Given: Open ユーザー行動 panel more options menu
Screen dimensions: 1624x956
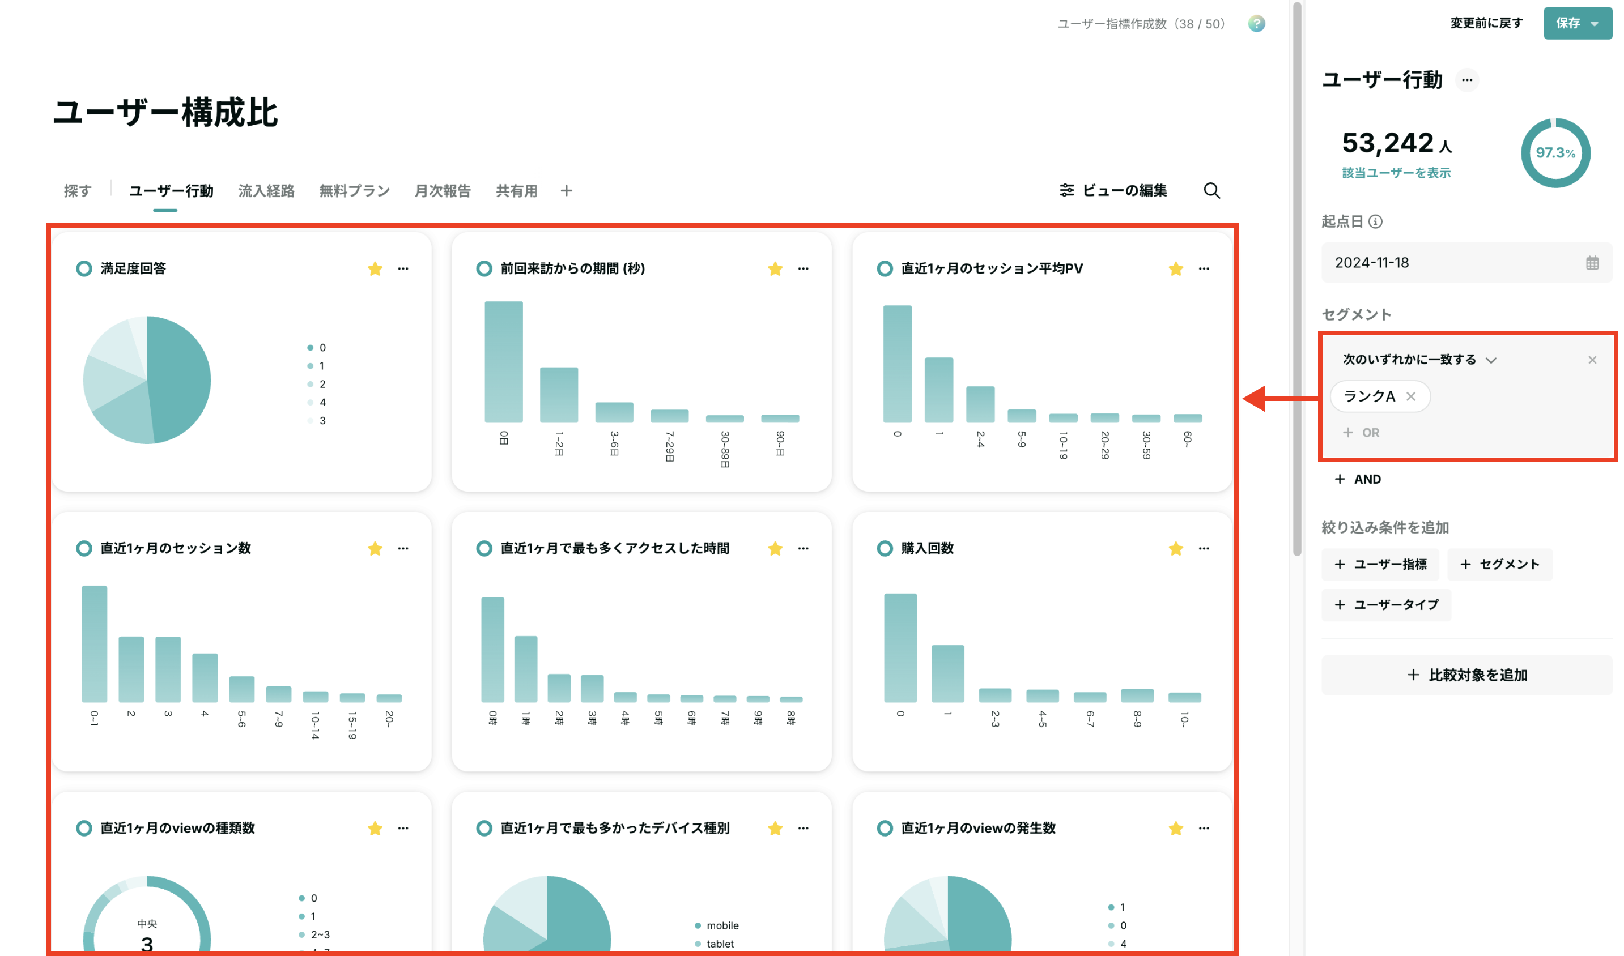Looking at the screenshot, I should click(1466, 80).
